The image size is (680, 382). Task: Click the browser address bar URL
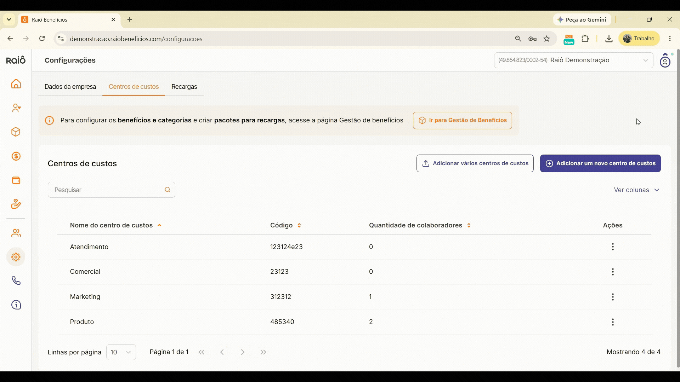[136, 39]
